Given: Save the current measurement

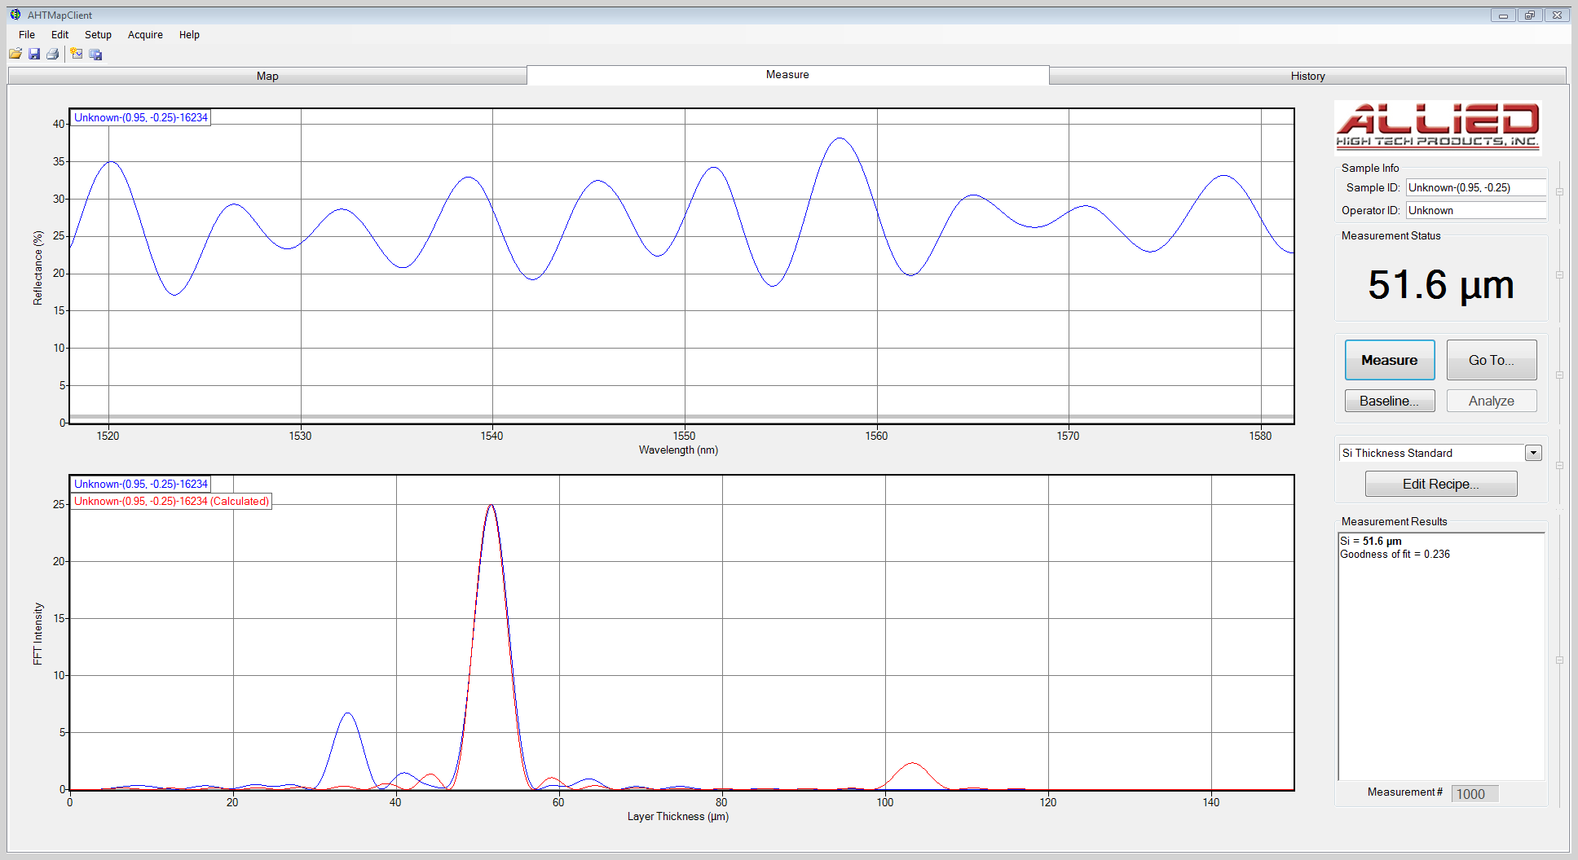Looking at the screenshot, I should click(x=34, y=54).
